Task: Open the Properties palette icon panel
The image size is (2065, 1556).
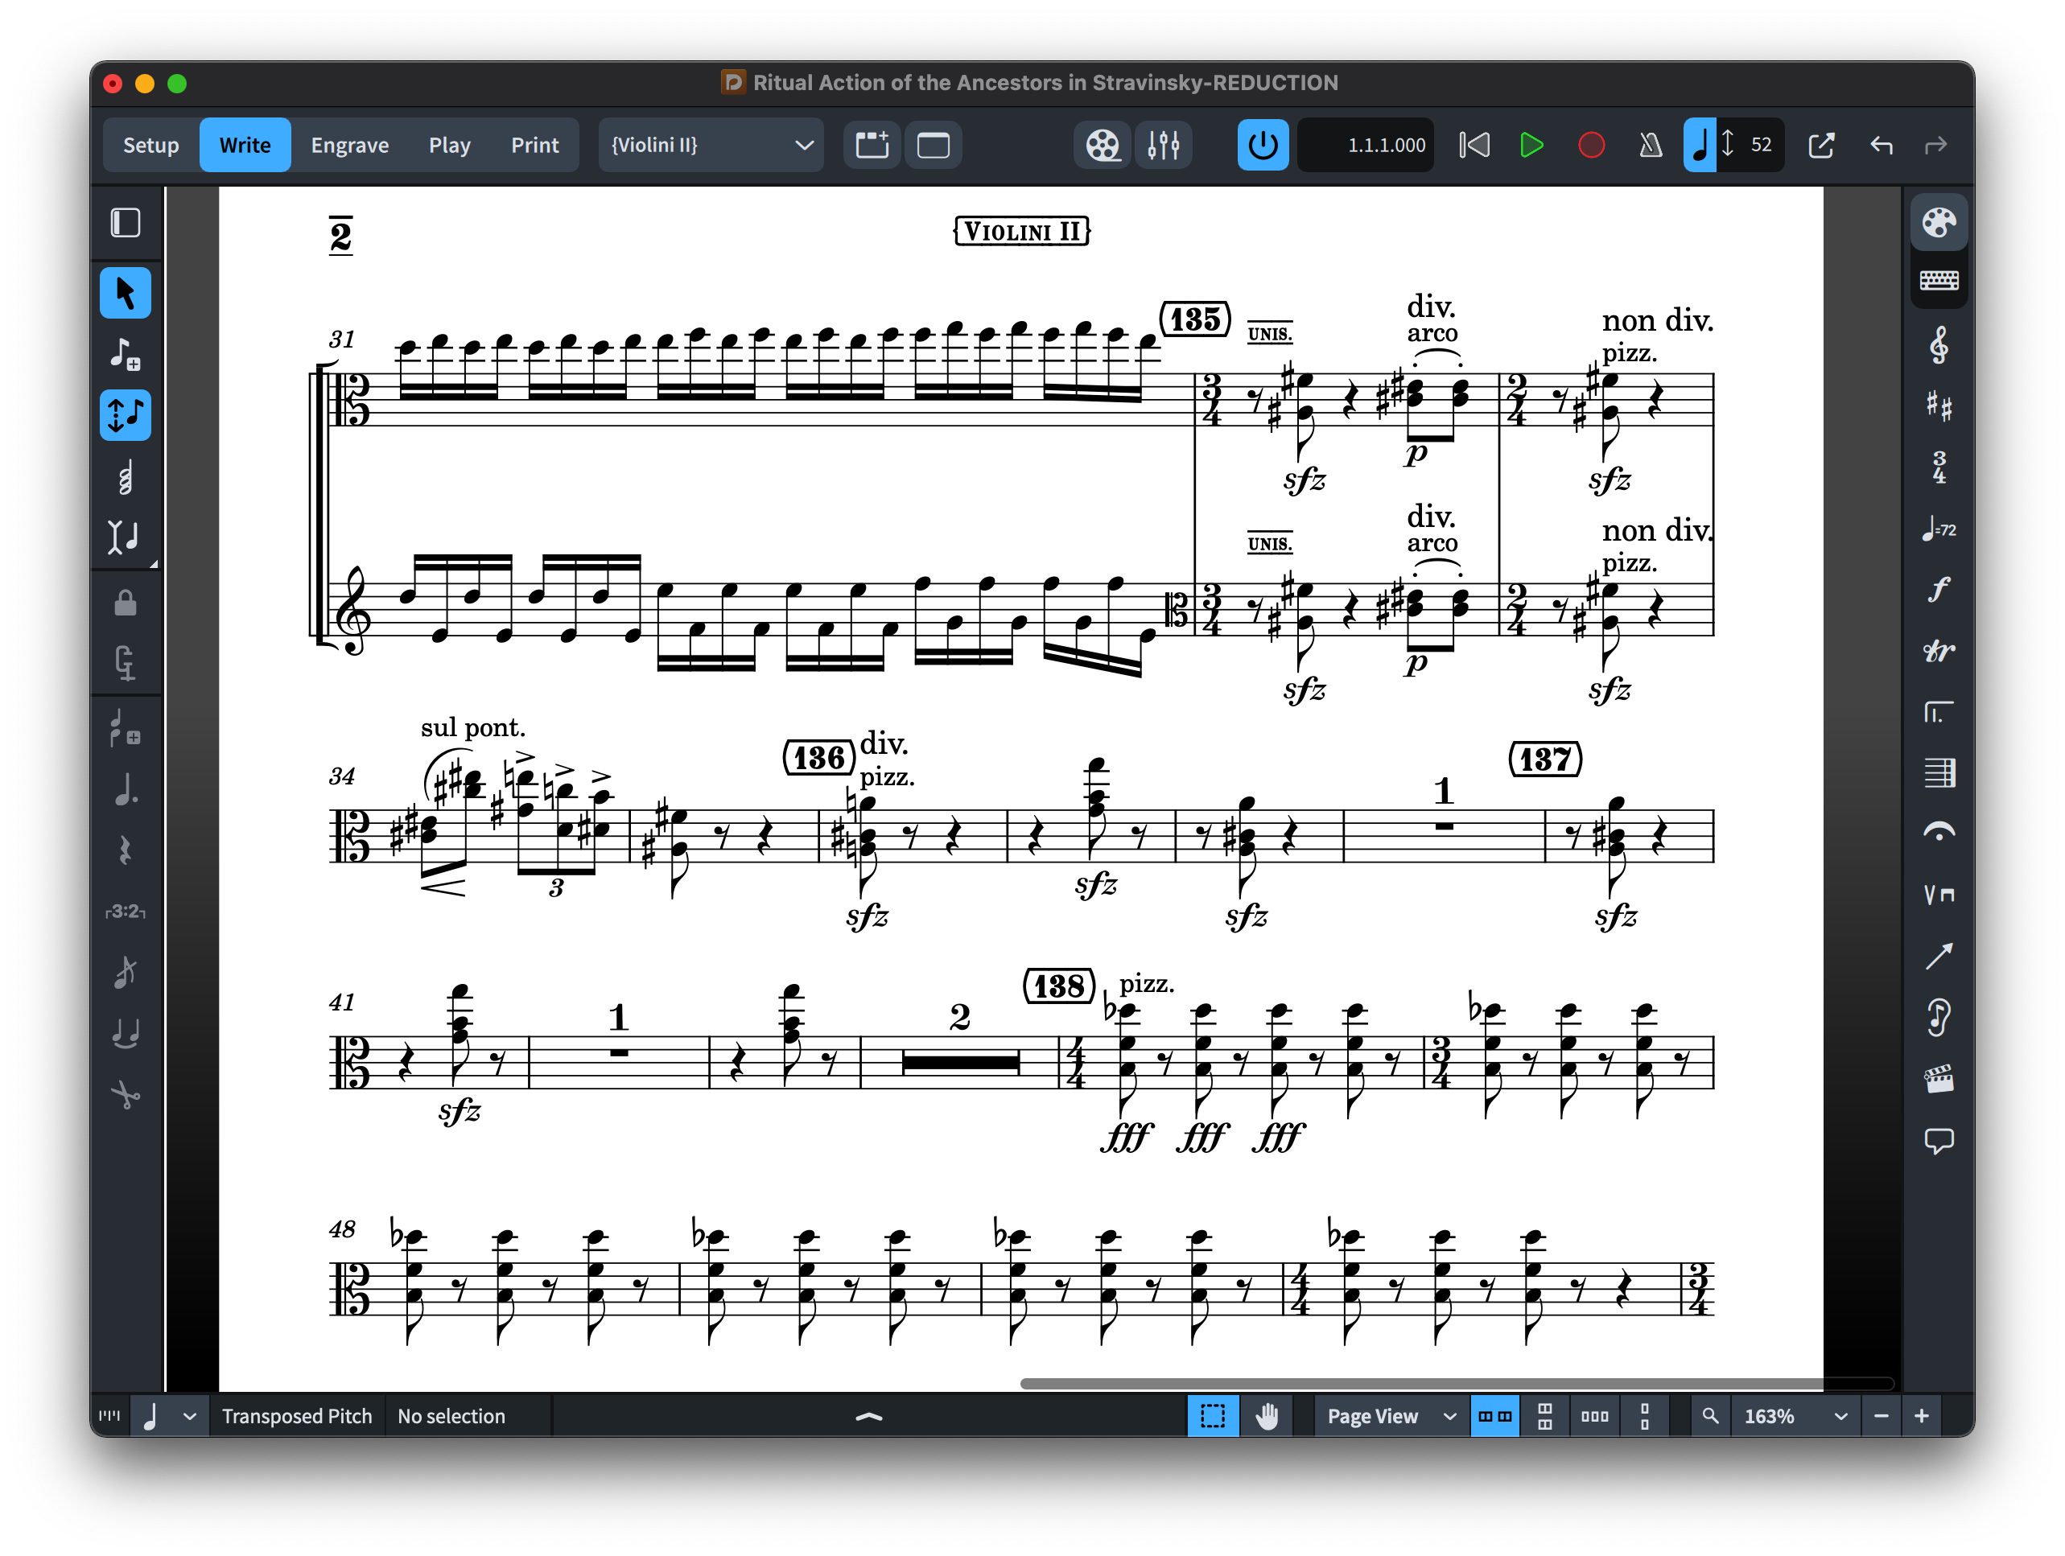Action: (1939, 222)
